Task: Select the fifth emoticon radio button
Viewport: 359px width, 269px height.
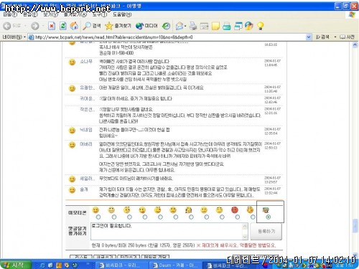Action: (x=160, y=217)
